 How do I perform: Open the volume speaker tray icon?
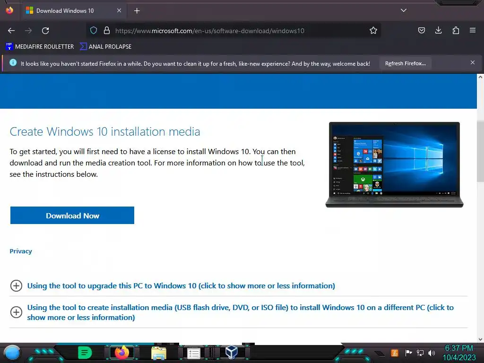(x=431, y=353)
